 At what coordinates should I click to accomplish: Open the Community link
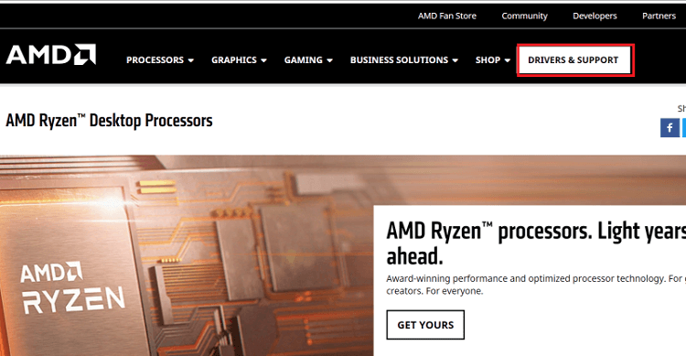(x=525, y=16)
